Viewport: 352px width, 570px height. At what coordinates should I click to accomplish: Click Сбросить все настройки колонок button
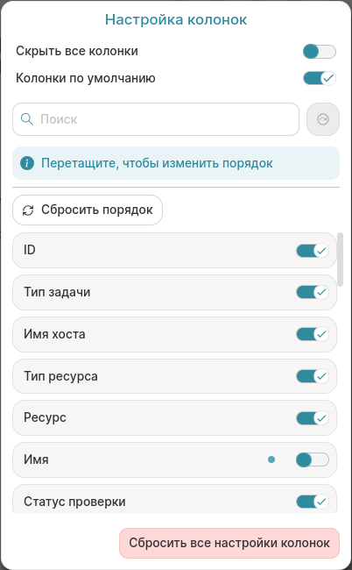coord(229,543)
